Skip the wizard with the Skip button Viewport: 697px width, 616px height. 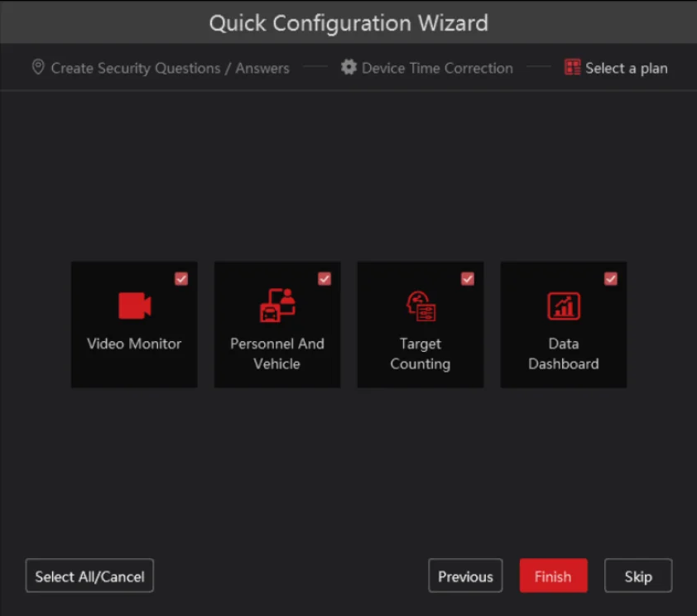point(638,575)
